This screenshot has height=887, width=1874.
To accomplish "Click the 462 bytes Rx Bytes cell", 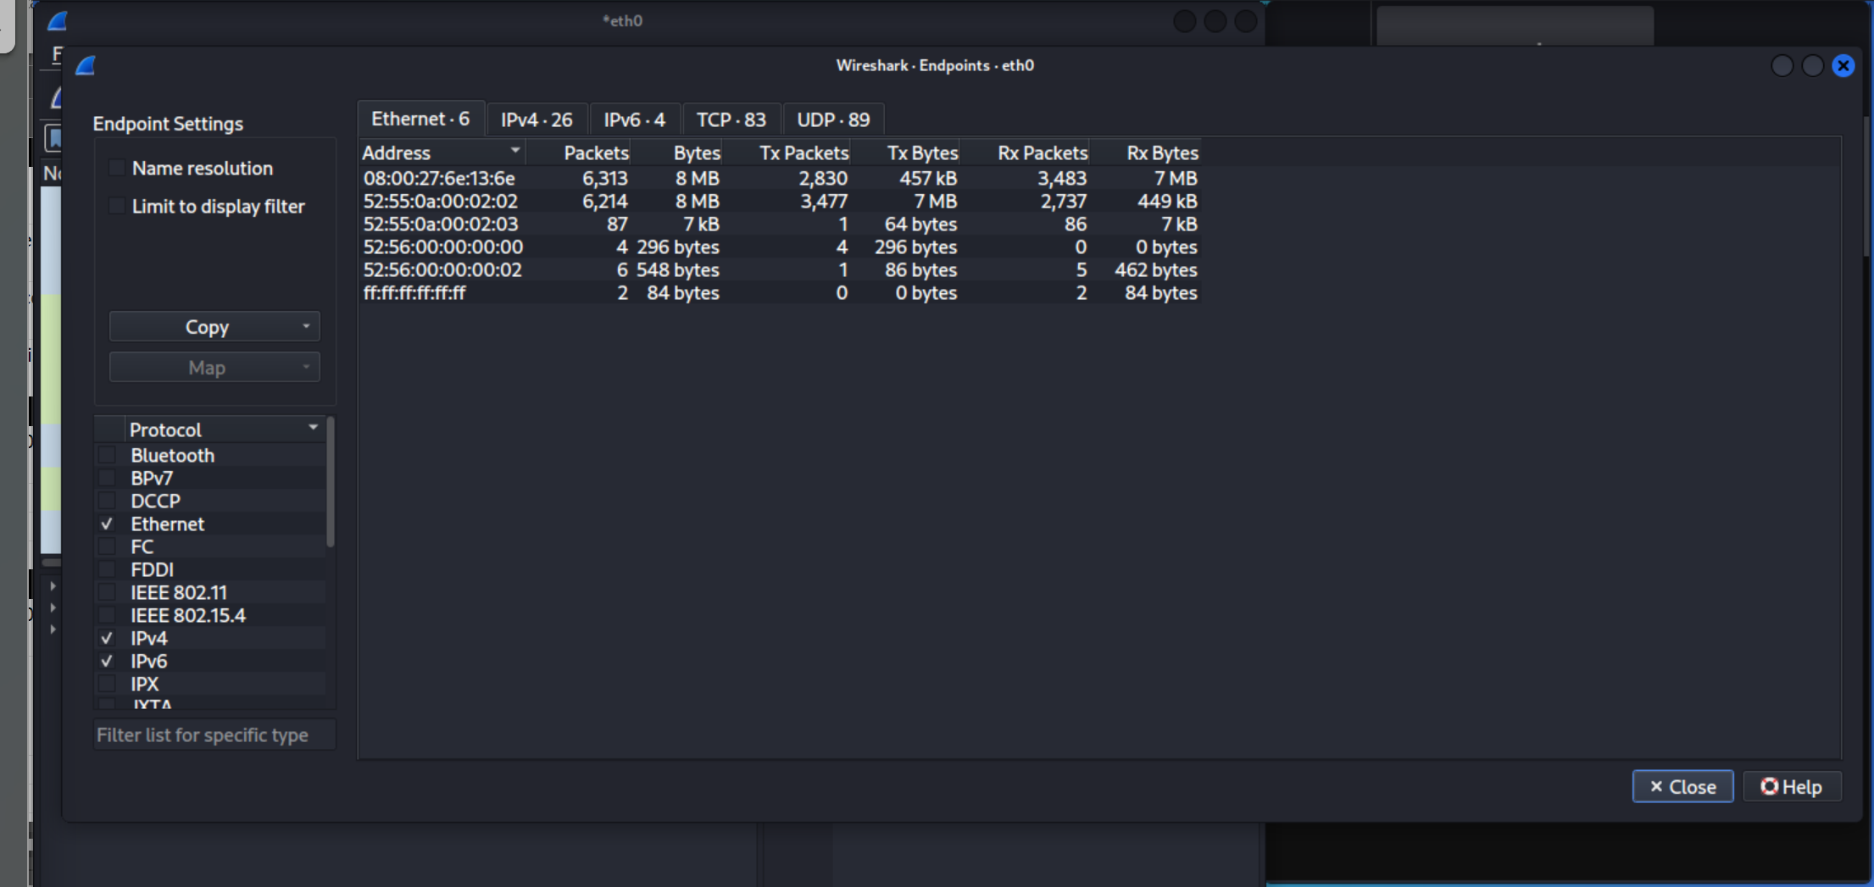I will coord(1155,269).
